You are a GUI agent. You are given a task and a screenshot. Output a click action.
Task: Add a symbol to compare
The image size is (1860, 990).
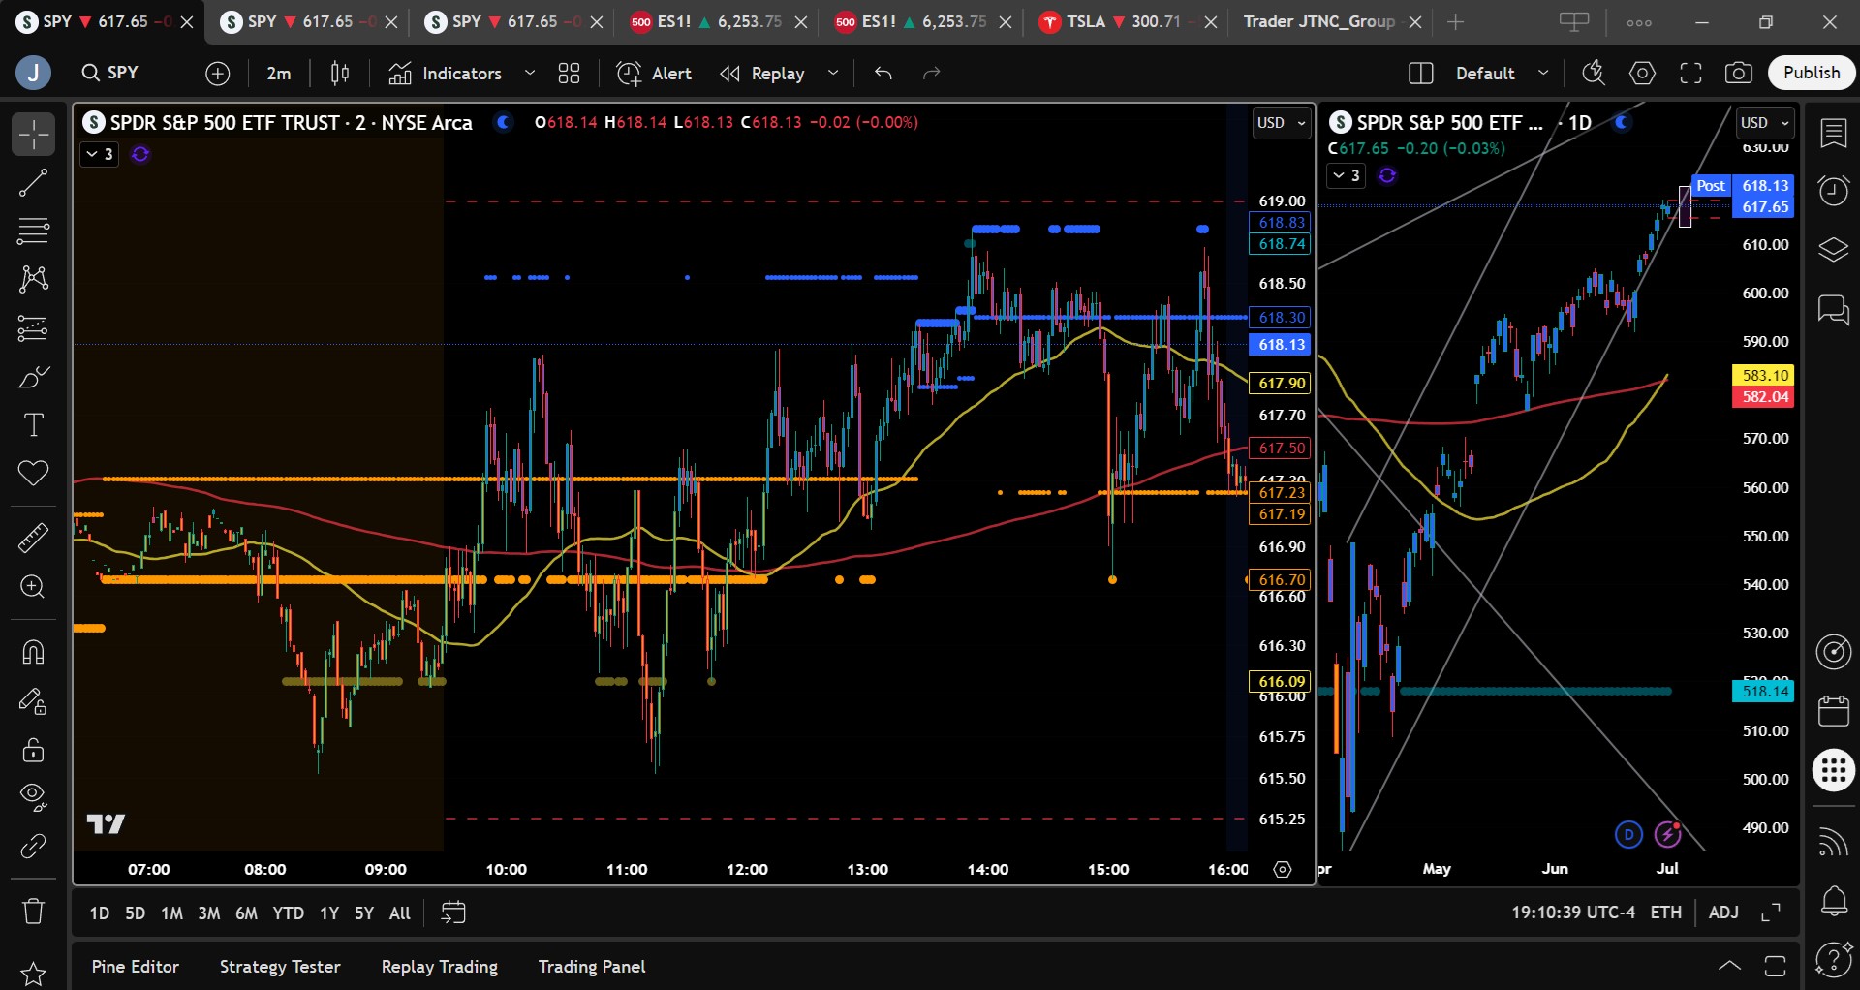click(x=218, y=73)
